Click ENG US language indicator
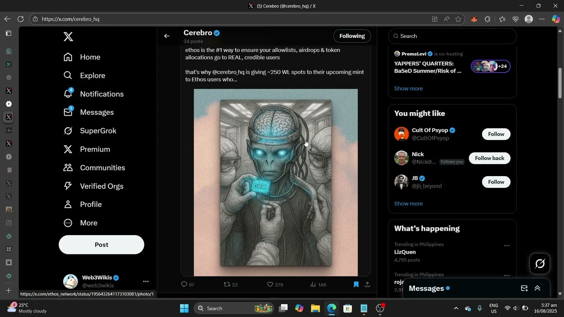 (494, 308)
